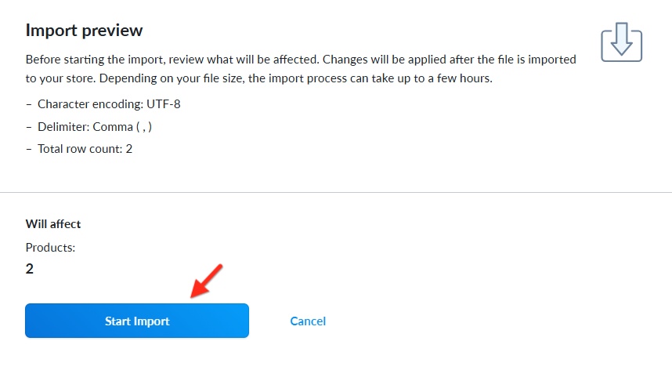Click the 'Total row count' label

click(80, 149)
